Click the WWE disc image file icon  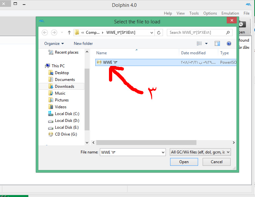pos(99,62)
